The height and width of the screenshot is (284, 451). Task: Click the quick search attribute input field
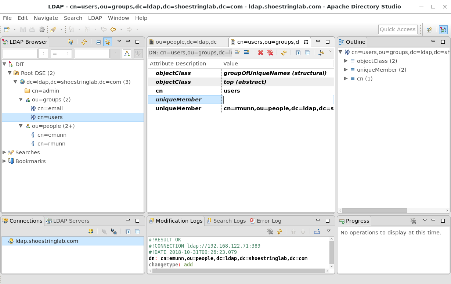(x=20, y=54)
